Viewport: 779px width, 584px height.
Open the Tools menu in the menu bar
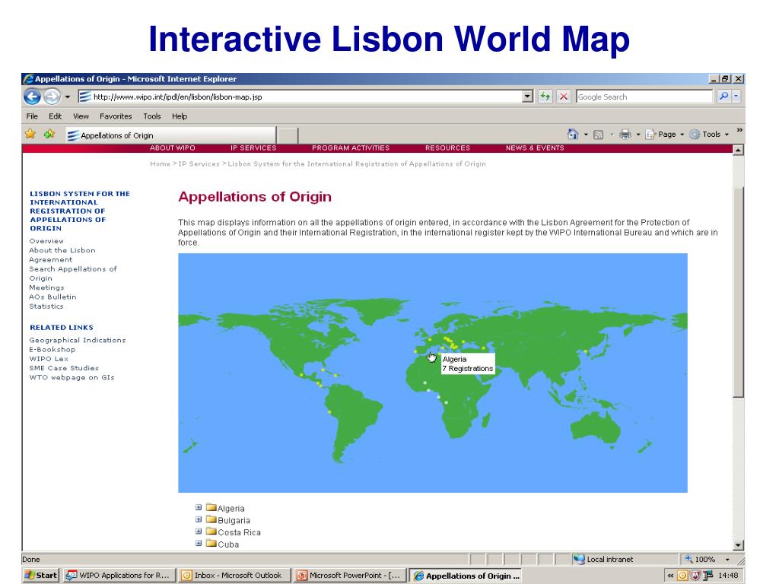[152, 116]
